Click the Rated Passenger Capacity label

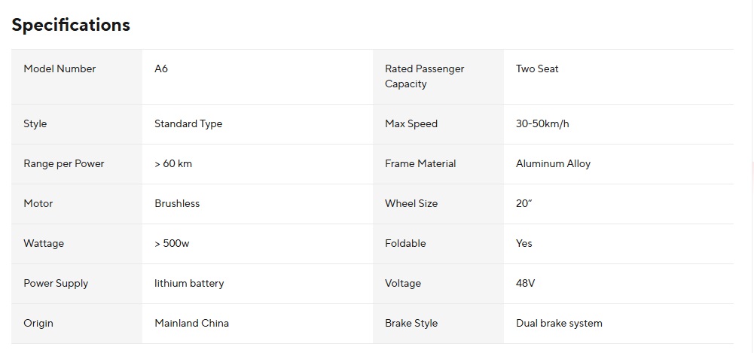pyautogui.click(x=424, y=76)
